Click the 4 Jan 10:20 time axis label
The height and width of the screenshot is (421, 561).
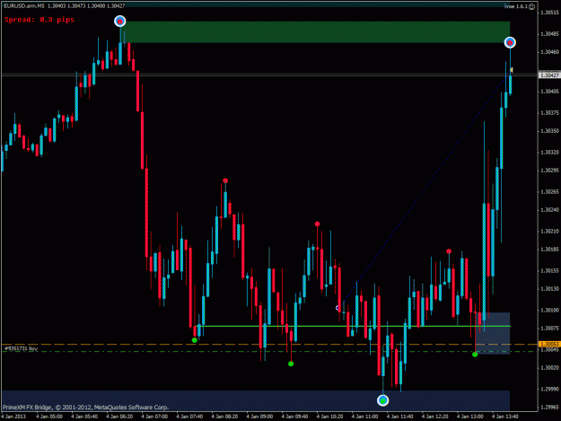click(330, 417)
